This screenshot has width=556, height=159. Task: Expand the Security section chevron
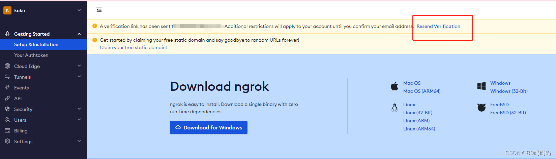tap(79, 109)
